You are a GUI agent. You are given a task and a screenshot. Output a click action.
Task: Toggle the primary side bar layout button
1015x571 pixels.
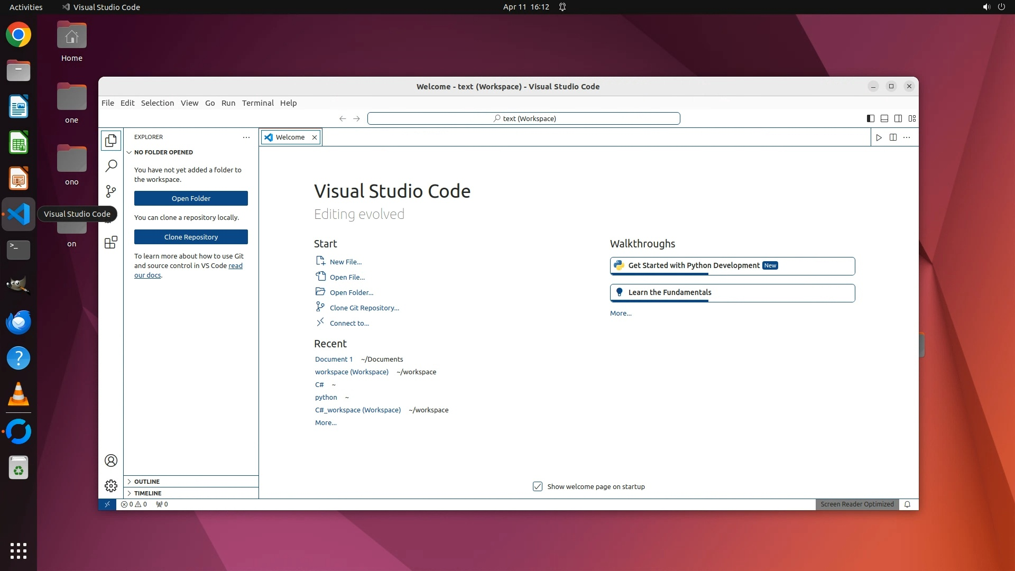click(x=870, y=118)
